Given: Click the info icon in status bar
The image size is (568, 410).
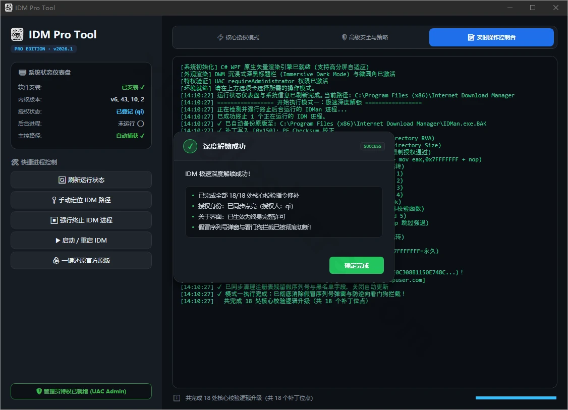Looking at the screenshot, I should coord(177,398).
